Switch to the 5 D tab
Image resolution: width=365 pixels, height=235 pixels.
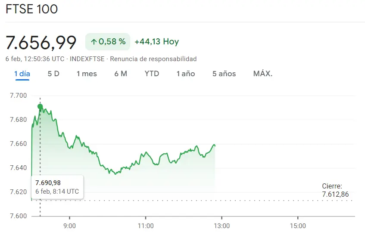pyautogui.click(x=53, y=74)
